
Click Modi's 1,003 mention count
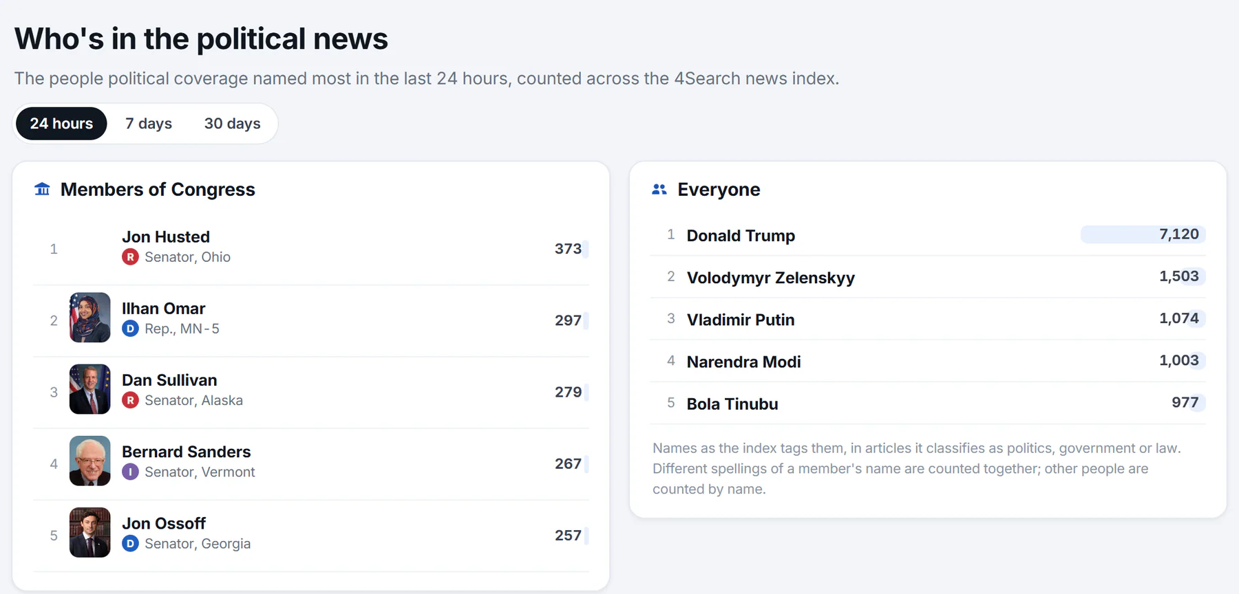[1179, 360]
